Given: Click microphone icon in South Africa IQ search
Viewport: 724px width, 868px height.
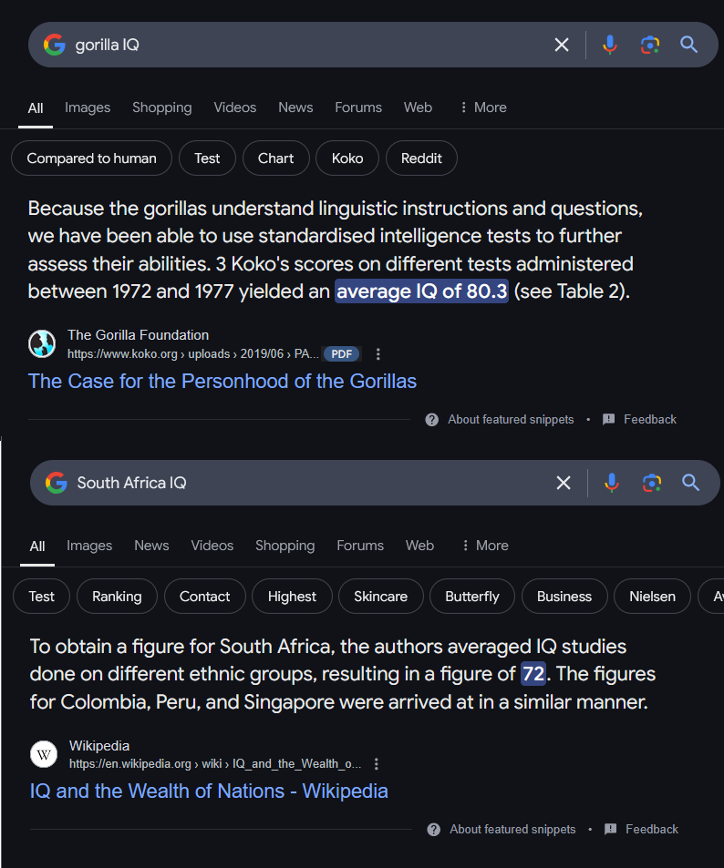Looking at the screenshot, I should click(x=612, y=483).
